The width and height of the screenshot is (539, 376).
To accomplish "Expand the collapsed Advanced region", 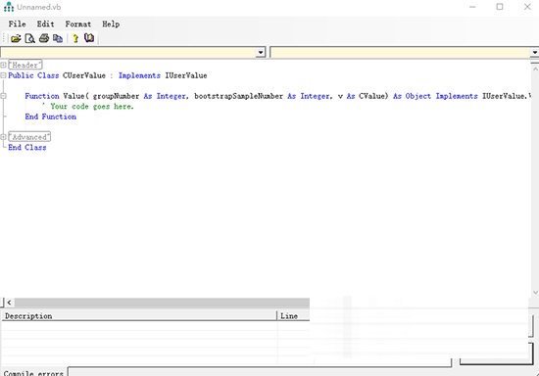I will [3, 137].
